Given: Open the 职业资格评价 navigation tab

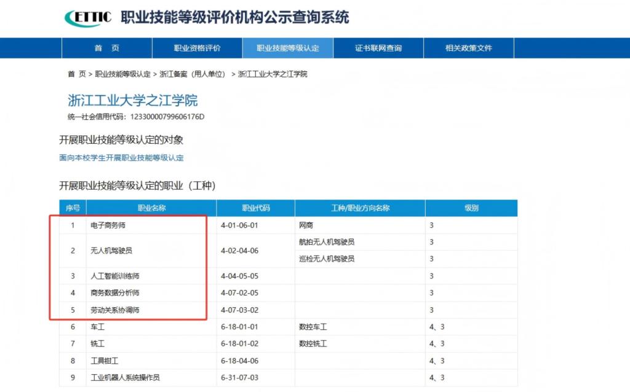Looking at the screenshot, I should [x=197, y=48].
